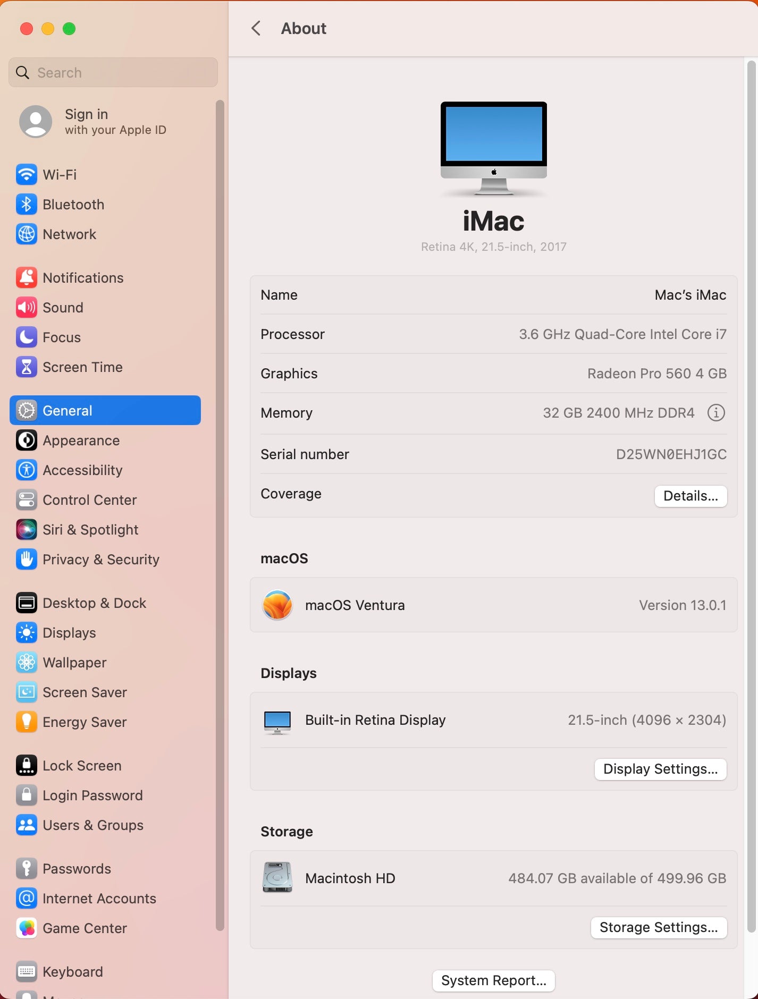Click "484.07 GB available of 499.96 GB"
The image size is (758, 999).
tap(617, 878)
